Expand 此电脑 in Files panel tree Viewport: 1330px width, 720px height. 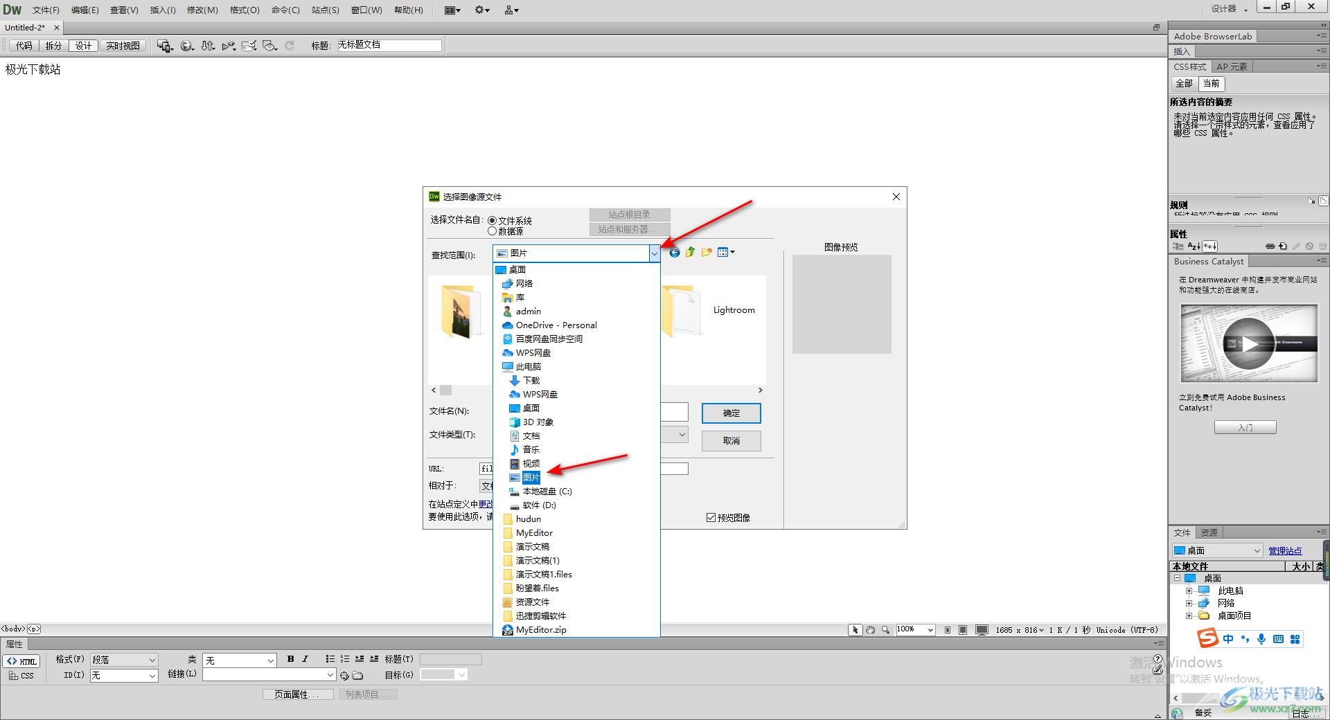pyautogui.click(x=1189, y=591)
